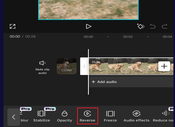The height and width of the screenshot is (127, 175).
Task: Open fullscreen preview with the expand icon
Action: tap(12, 27)
